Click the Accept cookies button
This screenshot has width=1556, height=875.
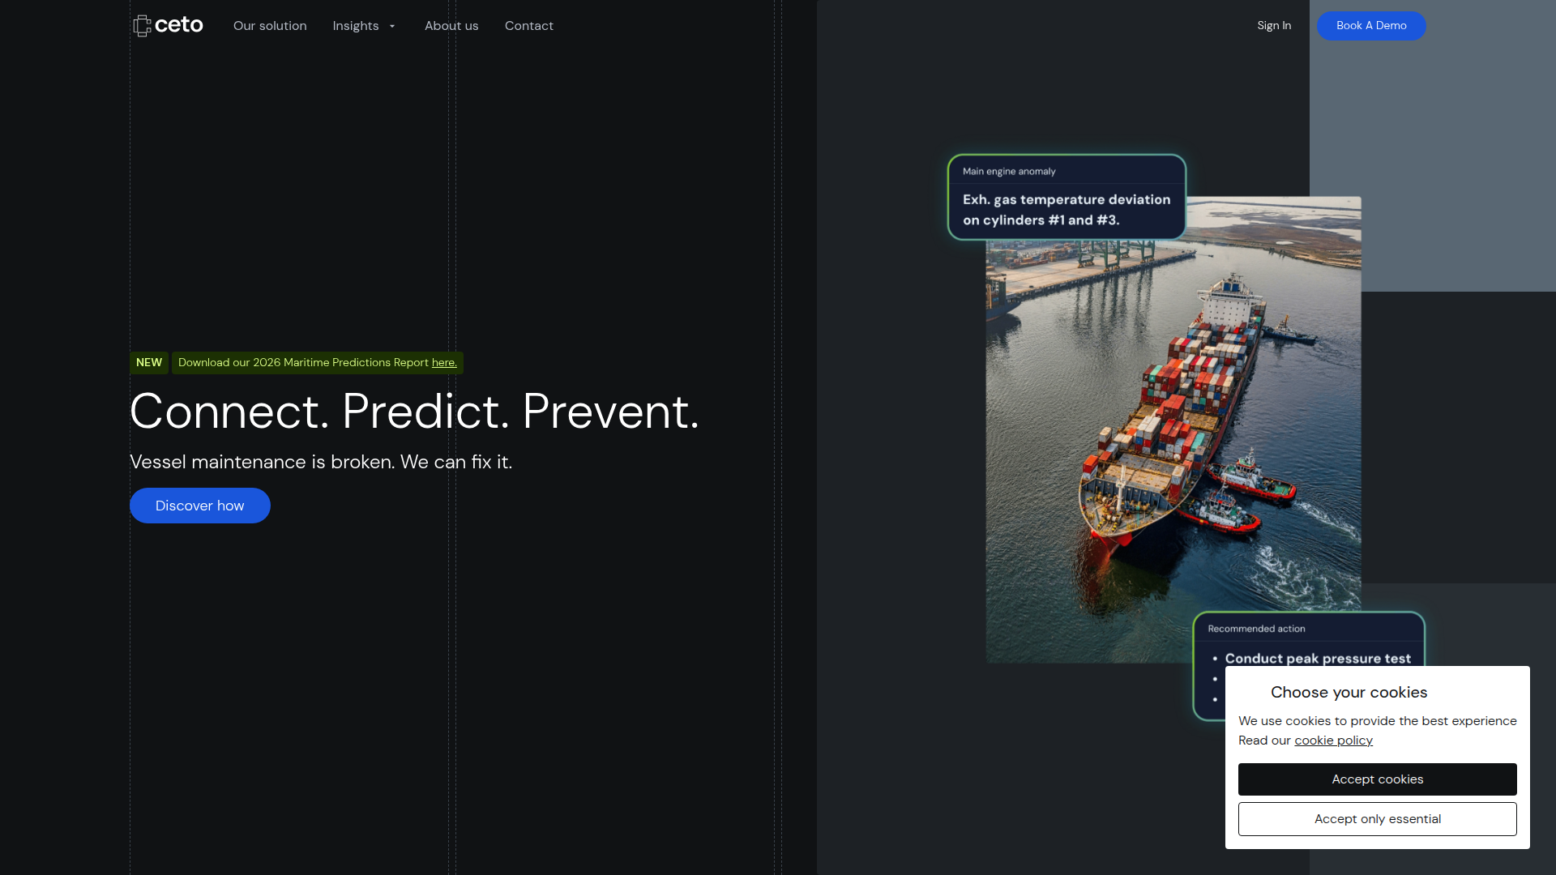[x=1378, y=779]
